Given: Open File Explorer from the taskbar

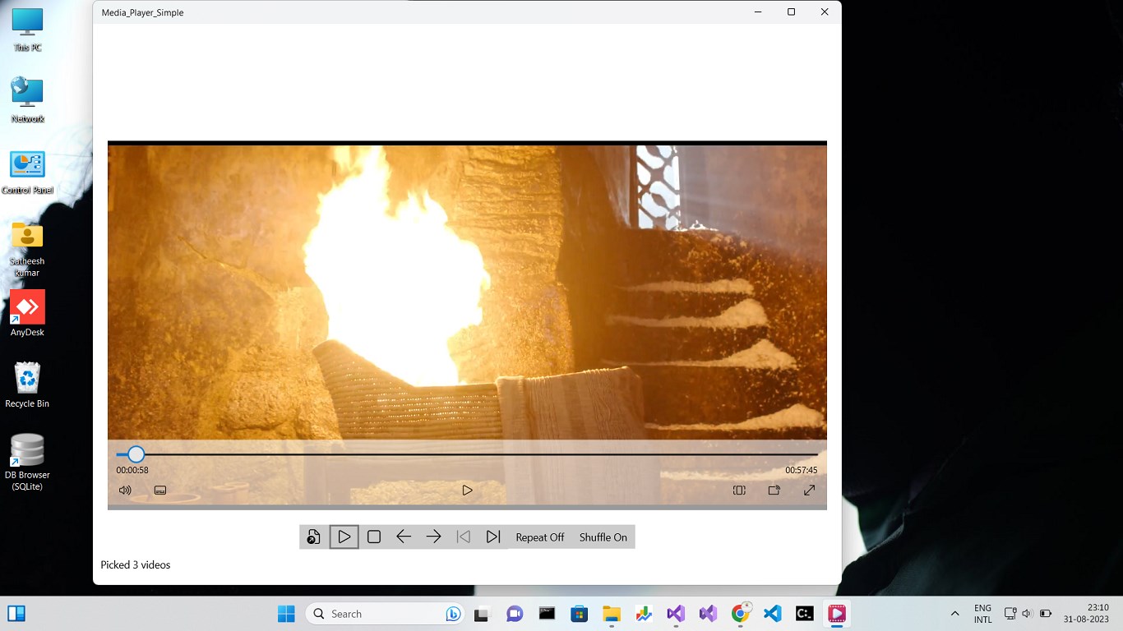Looking at the screenshot, I should [612, 614].
